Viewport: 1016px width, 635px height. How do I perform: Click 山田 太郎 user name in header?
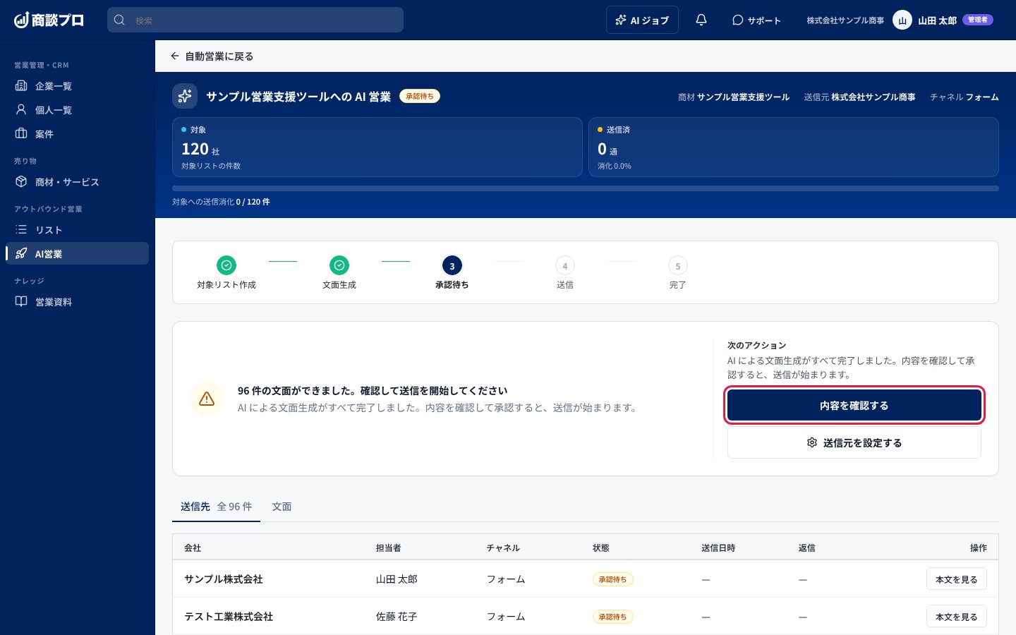937,20
